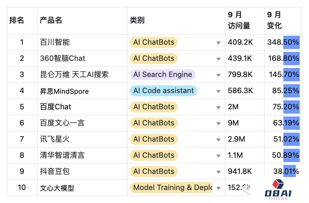
Task: Select the product name 360智脑Chat
Action: 63,58
